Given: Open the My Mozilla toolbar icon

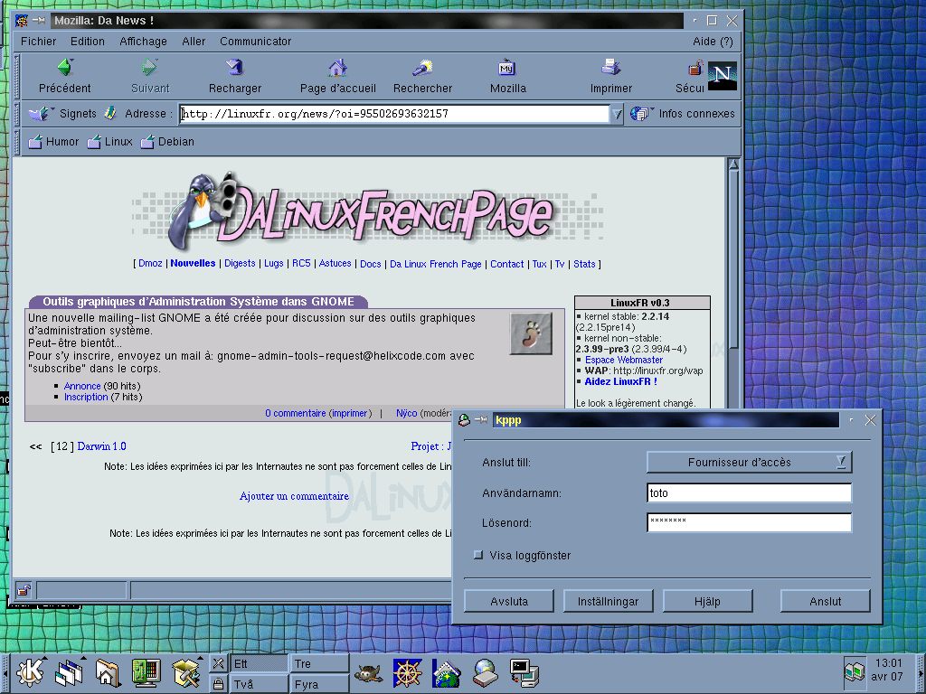Looking at the screenshot, I should [507, 67].
